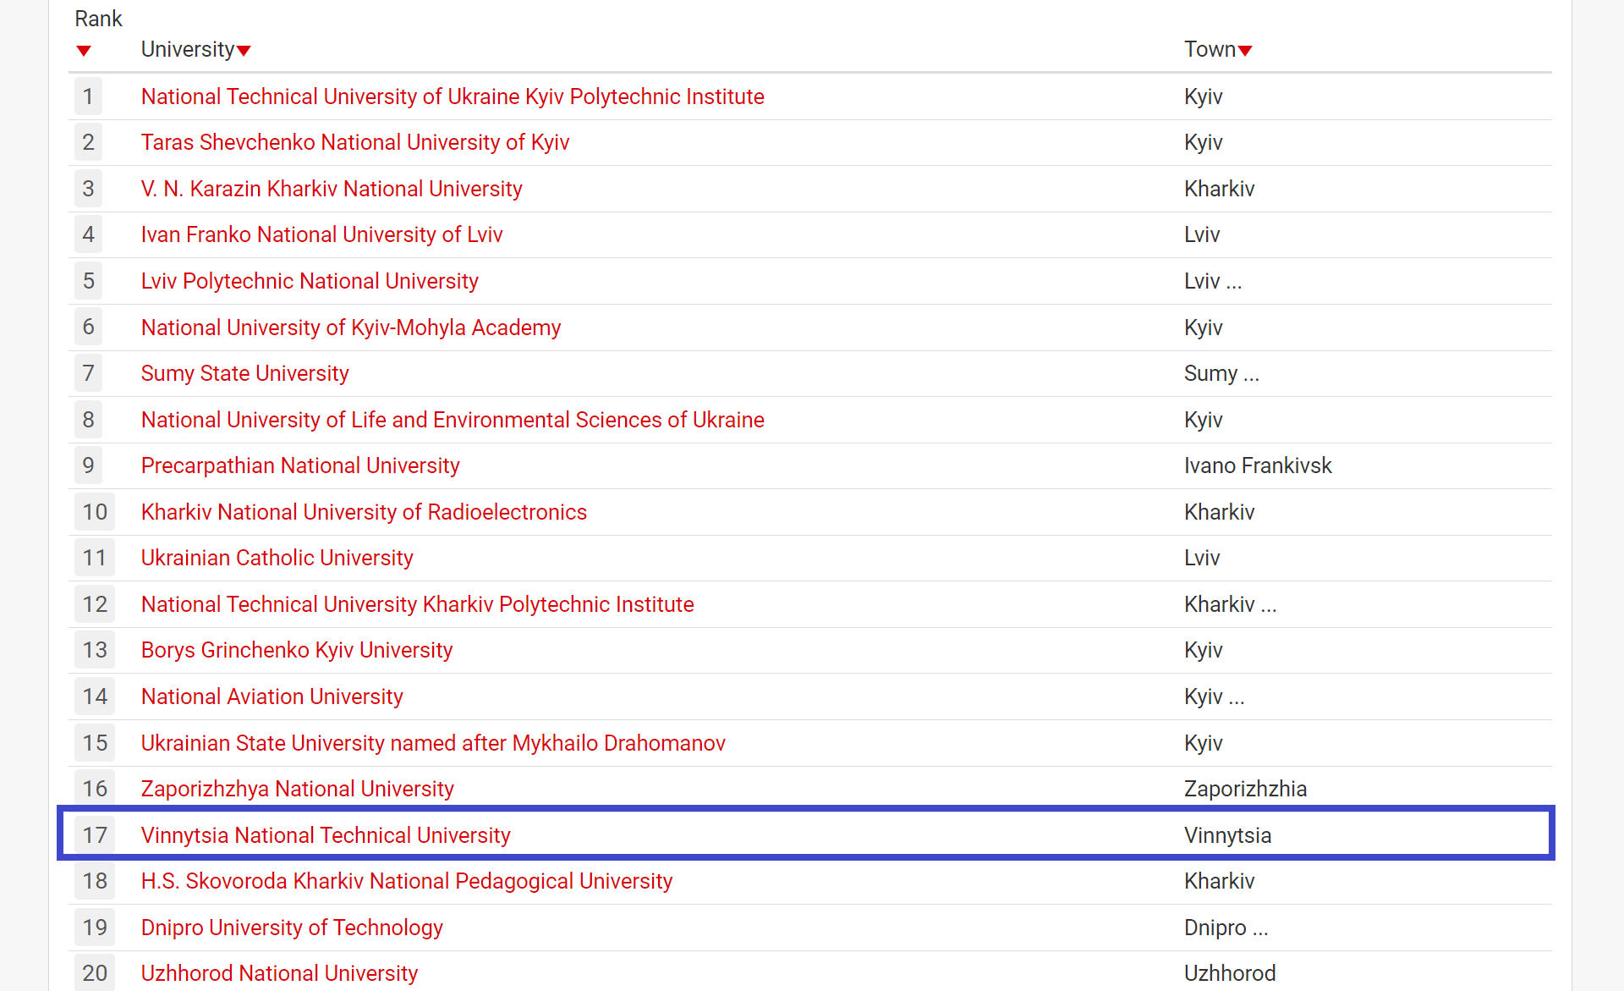The height and width of the screenshot is (991, 1624).
Task: Open Vinnytsia National Technical University link
Action: click(326, 835)
